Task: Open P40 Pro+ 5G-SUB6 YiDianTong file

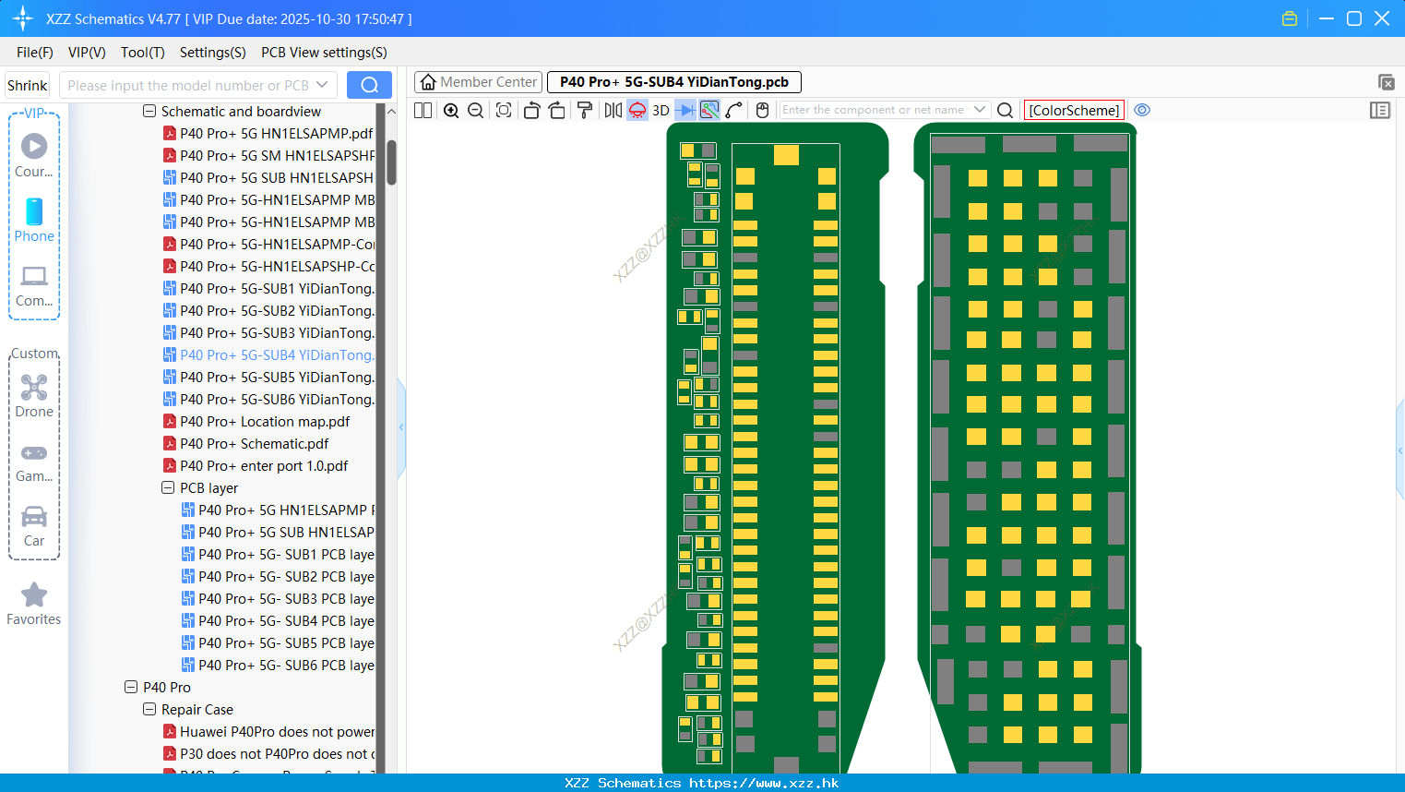Action: click(x=268, y=399)
